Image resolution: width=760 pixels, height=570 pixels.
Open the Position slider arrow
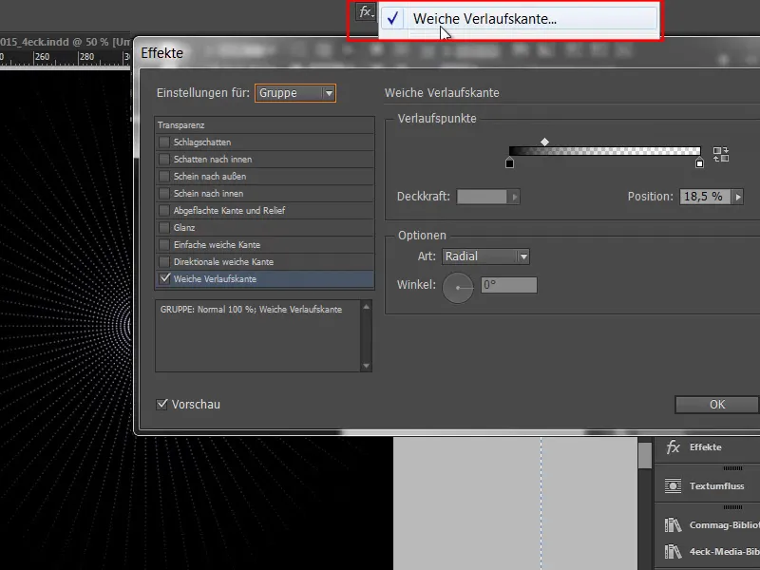coord(738,197)
